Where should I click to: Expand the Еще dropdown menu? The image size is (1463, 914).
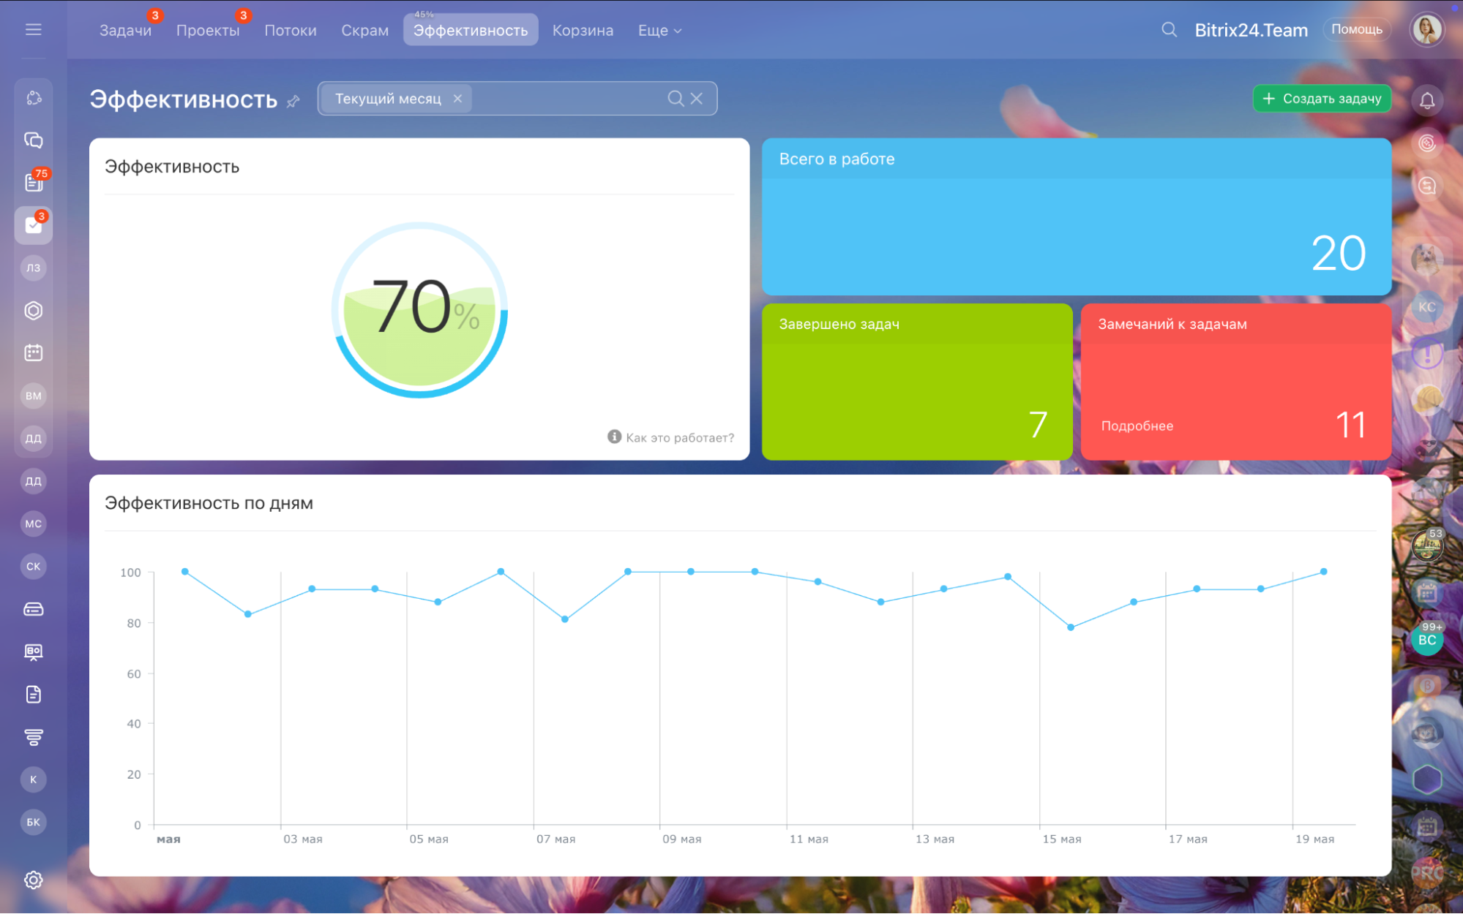[659, 31]
